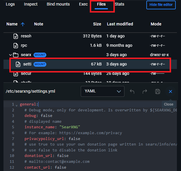Click the searx folder icon
Image resolution: width=181 pixels, height=171 pixels.
16,55
